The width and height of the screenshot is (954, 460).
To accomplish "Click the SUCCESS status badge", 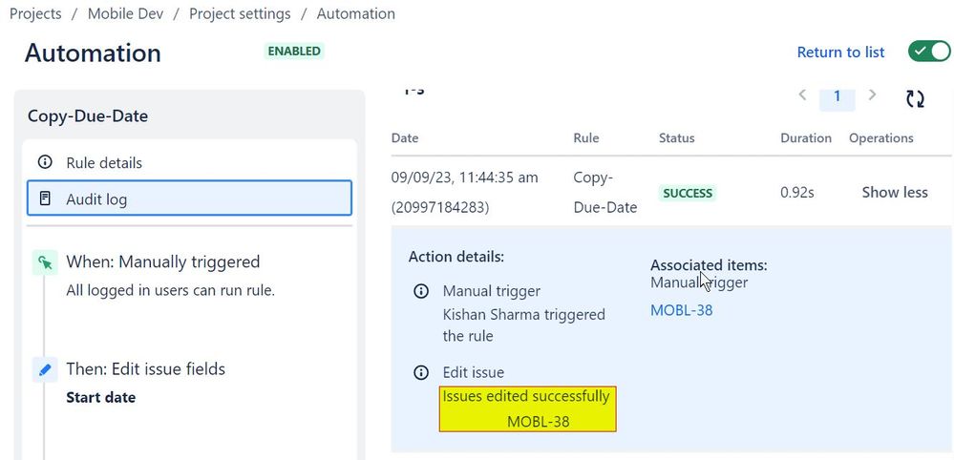I will pyautogui.click(x=688, y=193).
